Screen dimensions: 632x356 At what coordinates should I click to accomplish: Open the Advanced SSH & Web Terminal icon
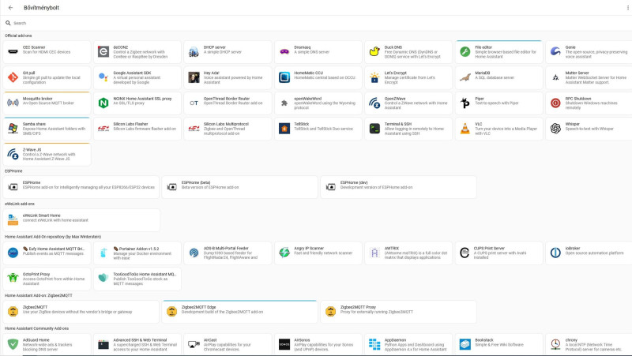[103, 344]
